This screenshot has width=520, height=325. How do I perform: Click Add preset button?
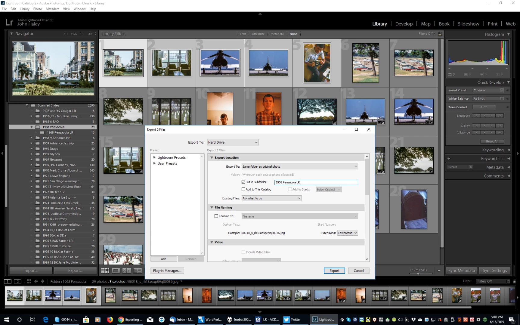(163, 259)
